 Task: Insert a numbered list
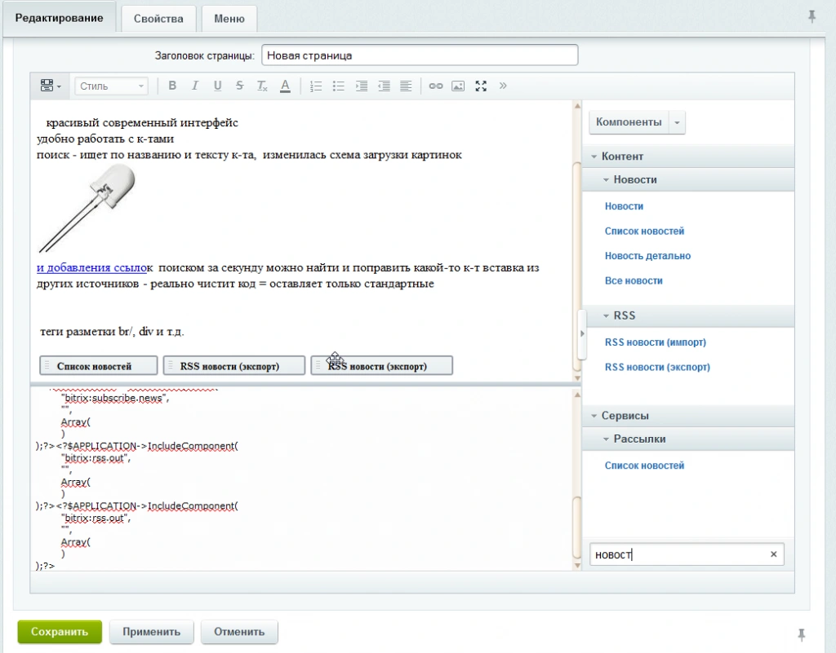(x=316, y=86)
